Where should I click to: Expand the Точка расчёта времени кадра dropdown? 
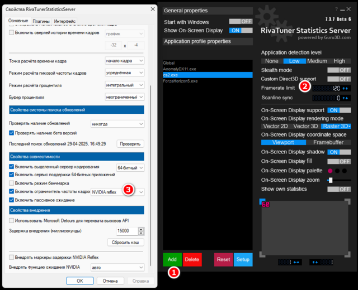coord(140,61)
